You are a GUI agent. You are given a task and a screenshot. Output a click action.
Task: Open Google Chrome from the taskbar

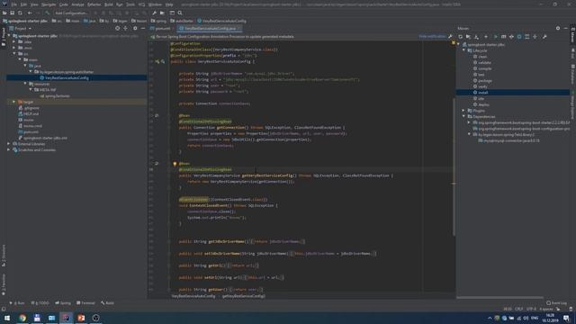tap(22, 318)
